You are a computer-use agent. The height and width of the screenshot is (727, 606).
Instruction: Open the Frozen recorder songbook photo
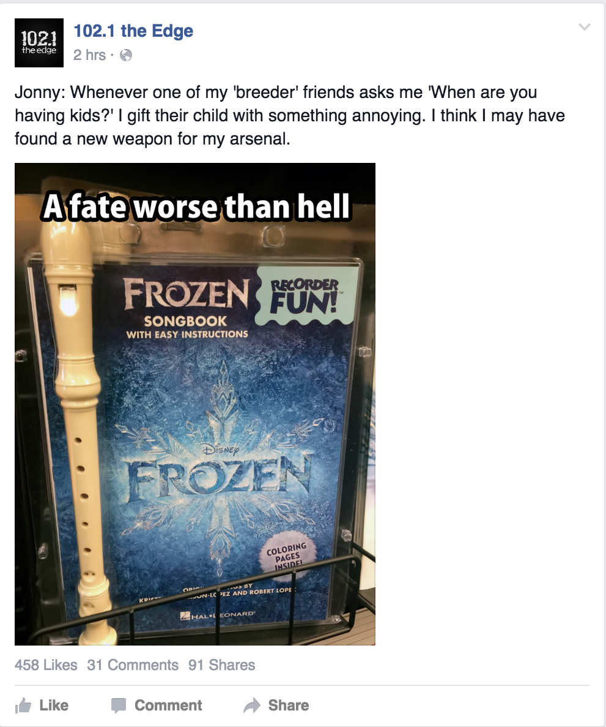coord(195,404)
